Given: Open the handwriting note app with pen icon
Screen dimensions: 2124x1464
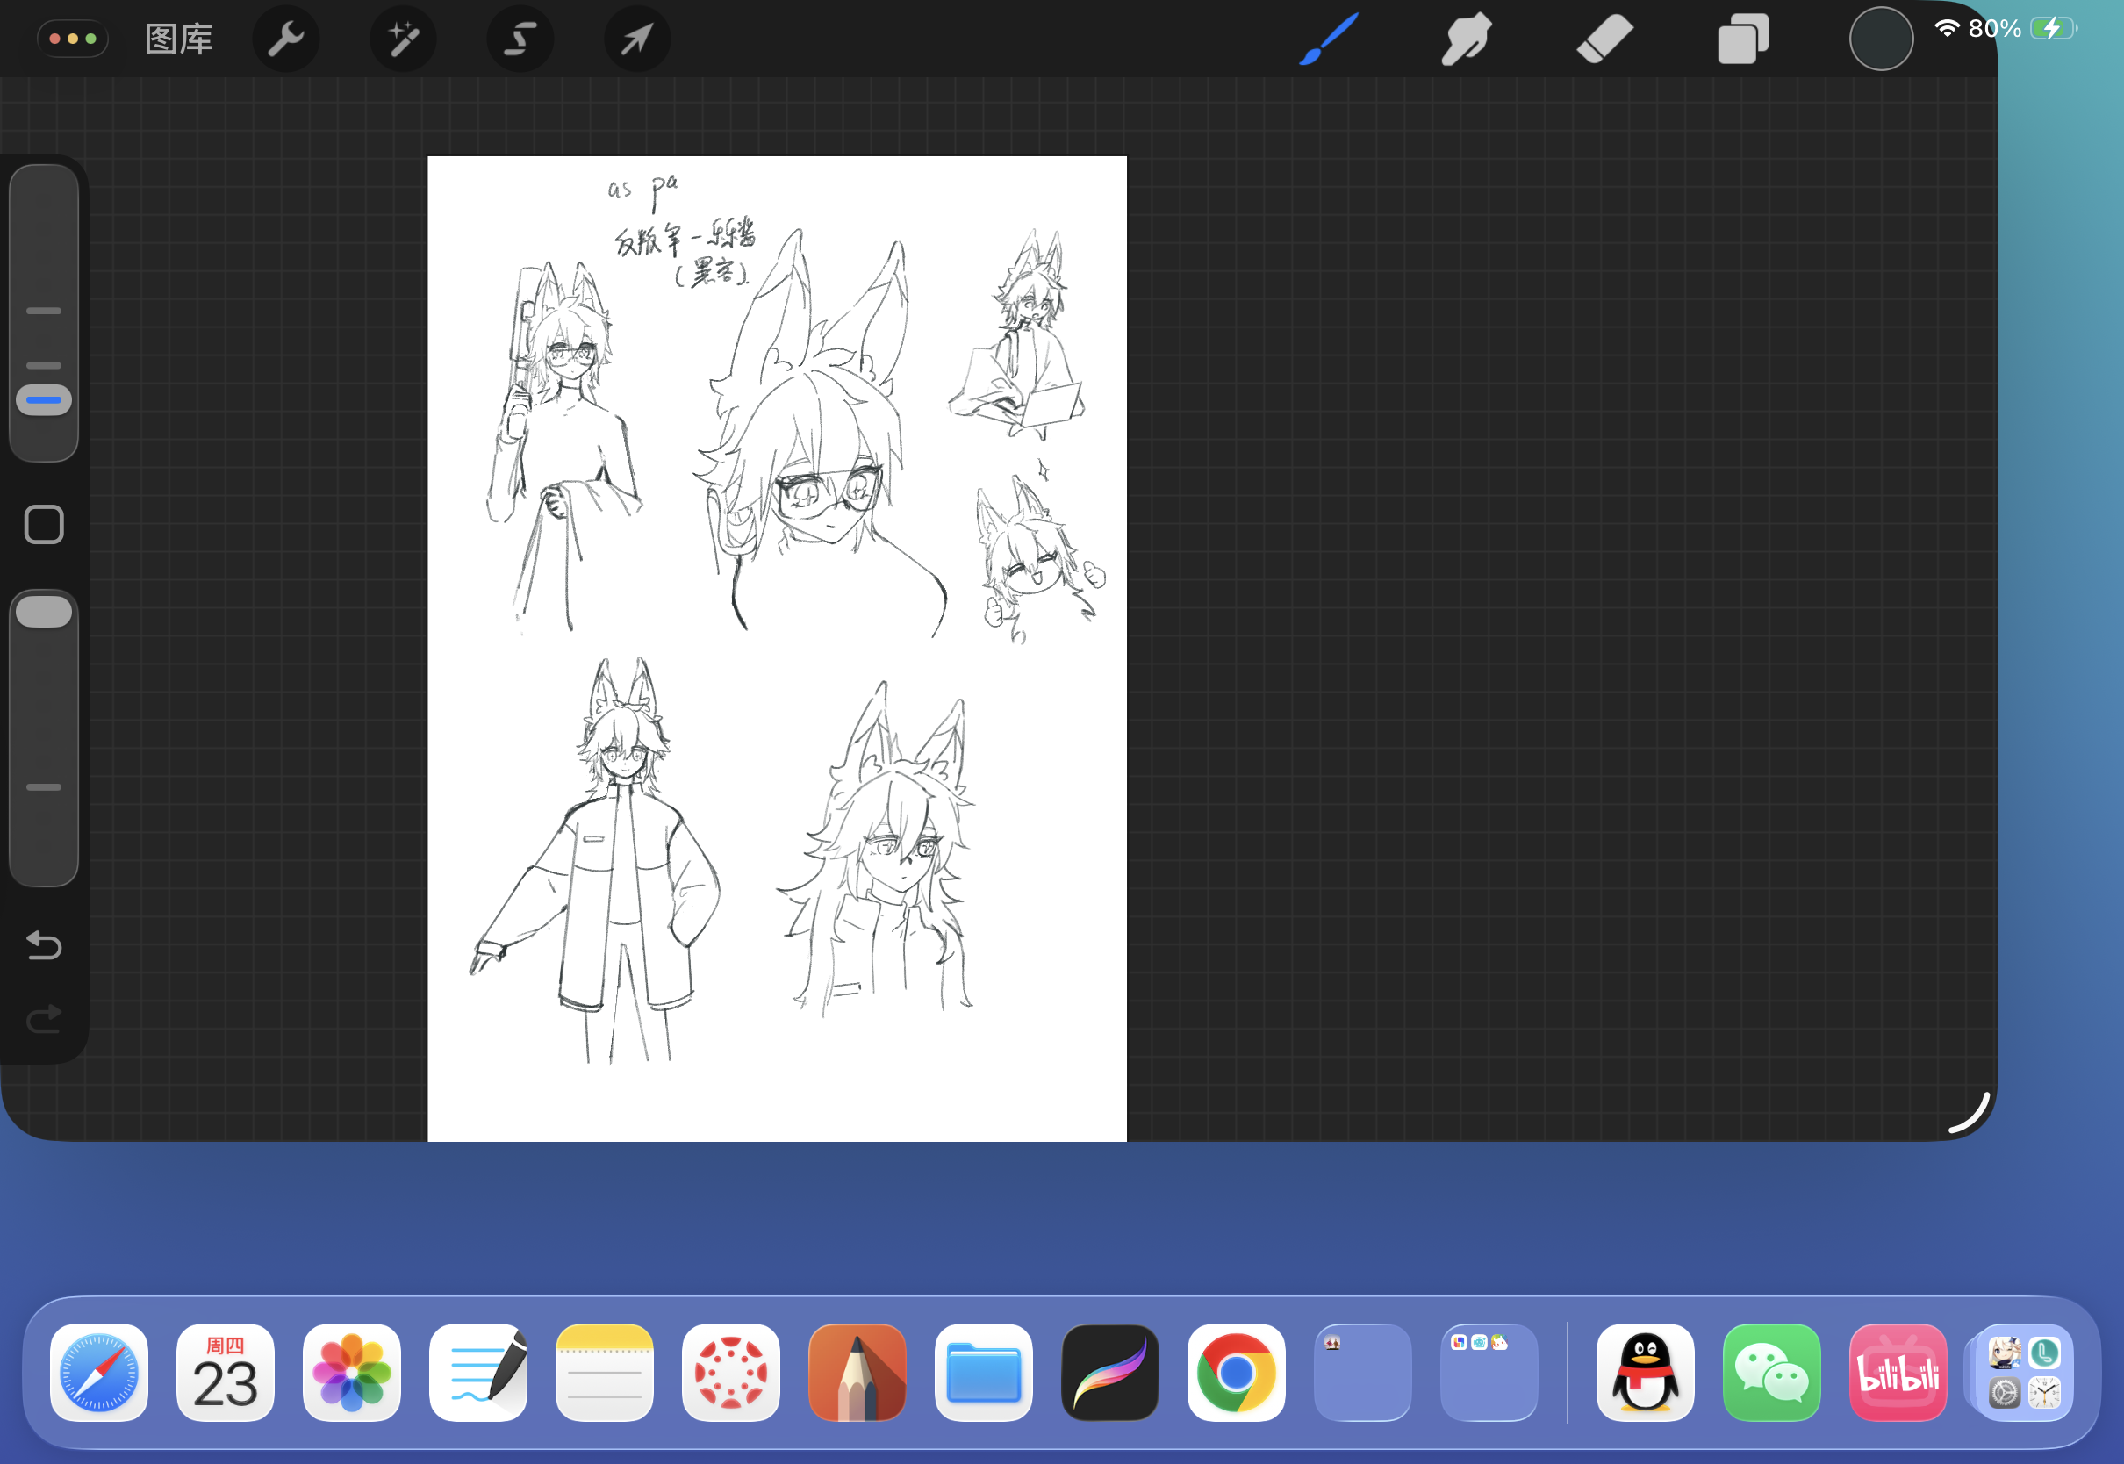Looking at the screenshot, I should coord(478,1372).
